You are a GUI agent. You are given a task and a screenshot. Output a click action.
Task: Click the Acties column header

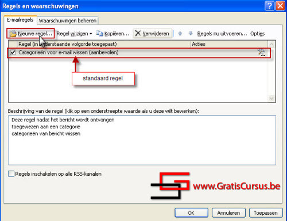point(229,44)
